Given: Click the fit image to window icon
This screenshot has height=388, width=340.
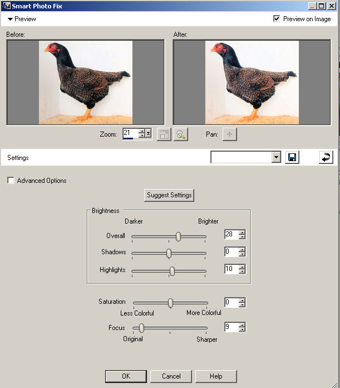Looking at the screenshot, I should coord(164,134).
